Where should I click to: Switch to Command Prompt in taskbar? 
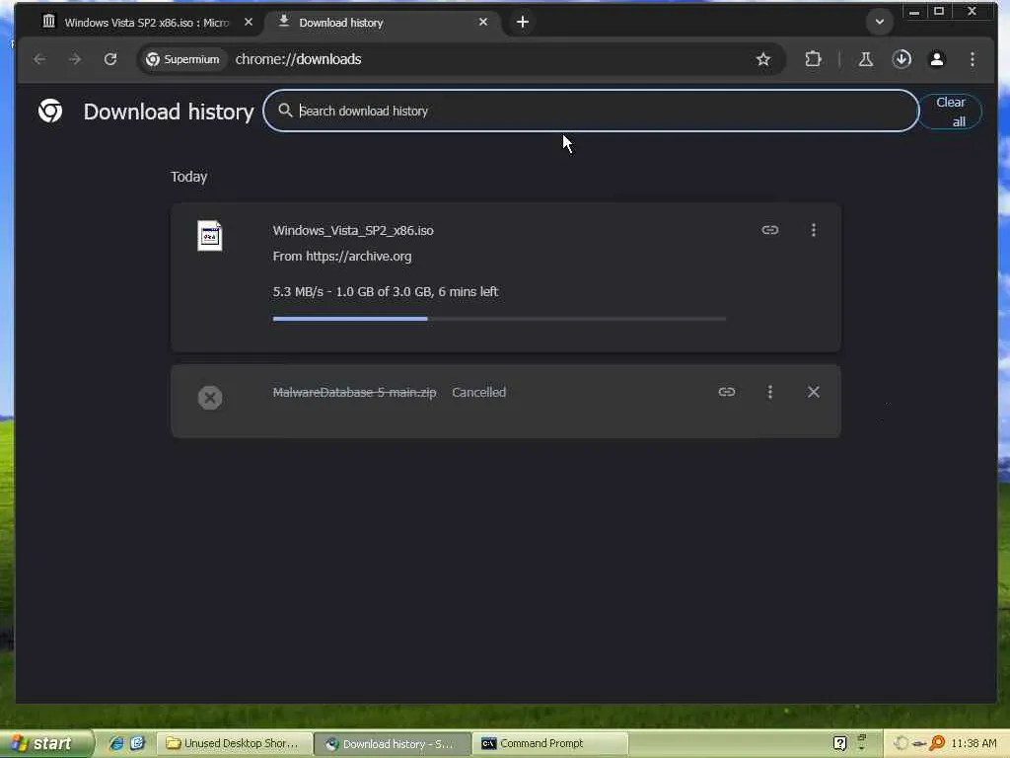tap(549, 743)
